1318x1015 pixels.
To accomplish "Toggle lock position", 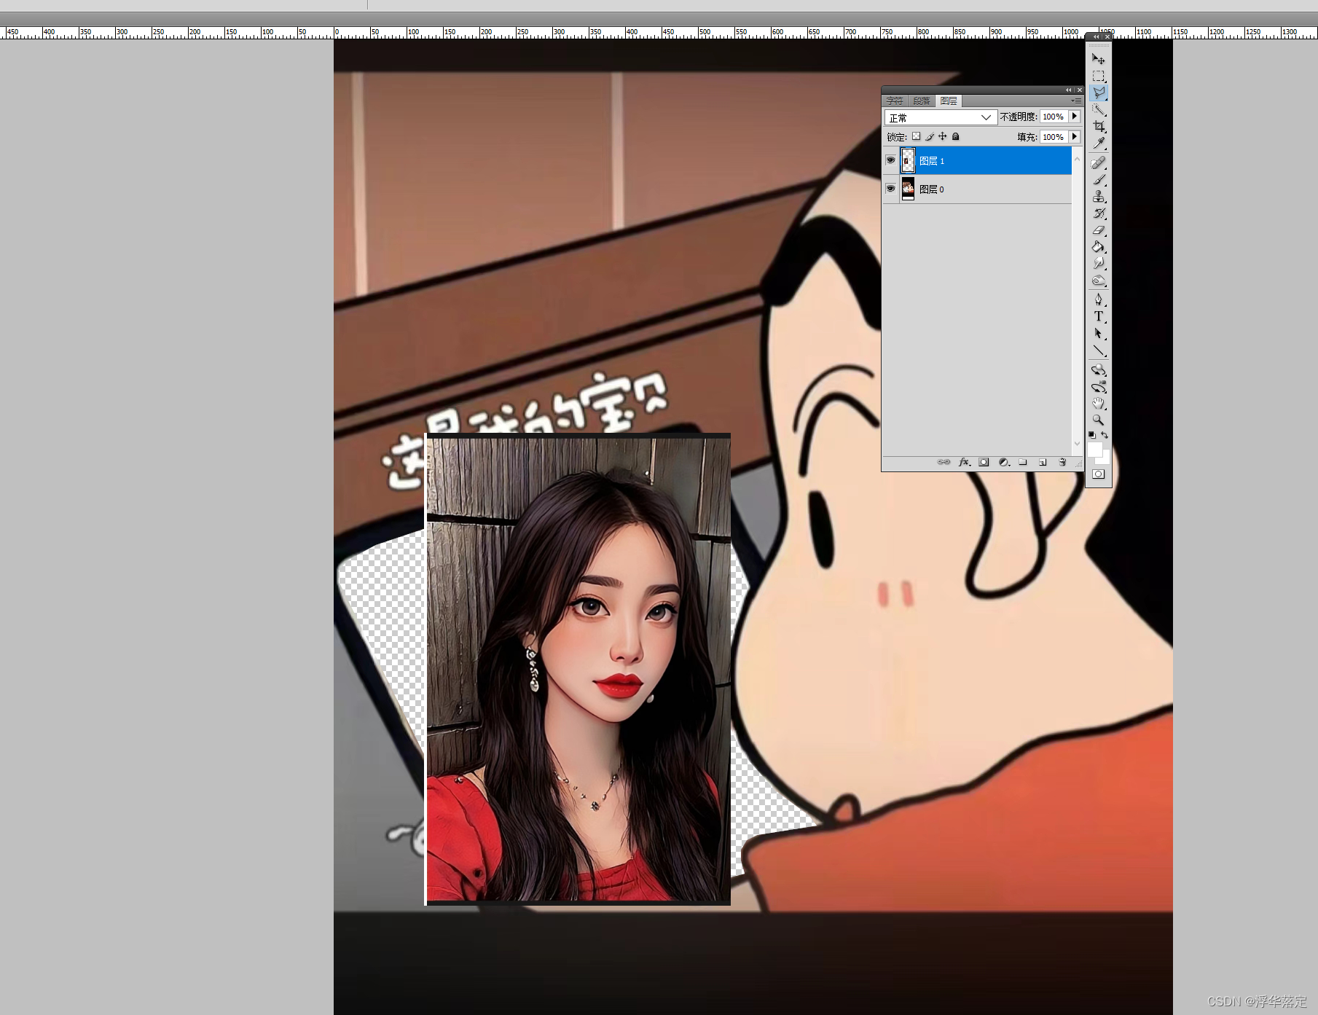I will pyautogui.click(x=943, y=136).
